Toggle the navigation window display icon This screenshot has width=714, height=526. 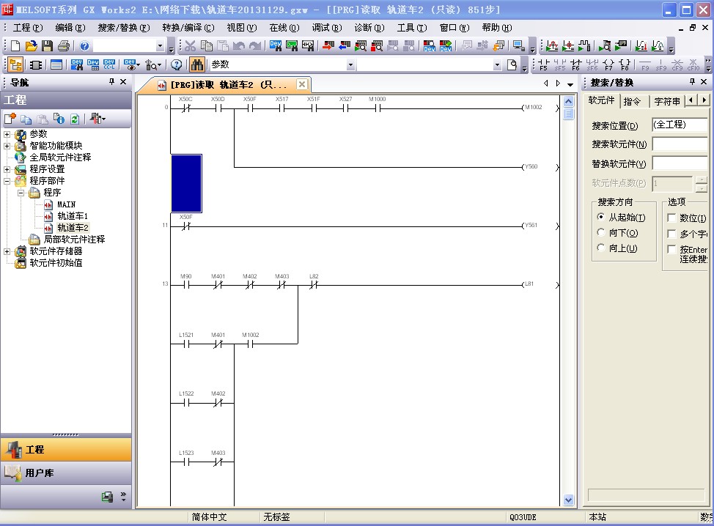[15, 64]
